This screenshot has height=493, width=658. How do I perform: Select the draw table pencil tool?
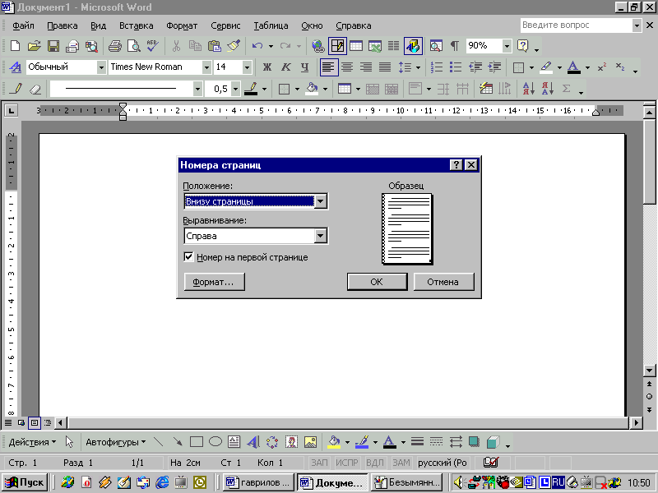(x=16, y=89)
